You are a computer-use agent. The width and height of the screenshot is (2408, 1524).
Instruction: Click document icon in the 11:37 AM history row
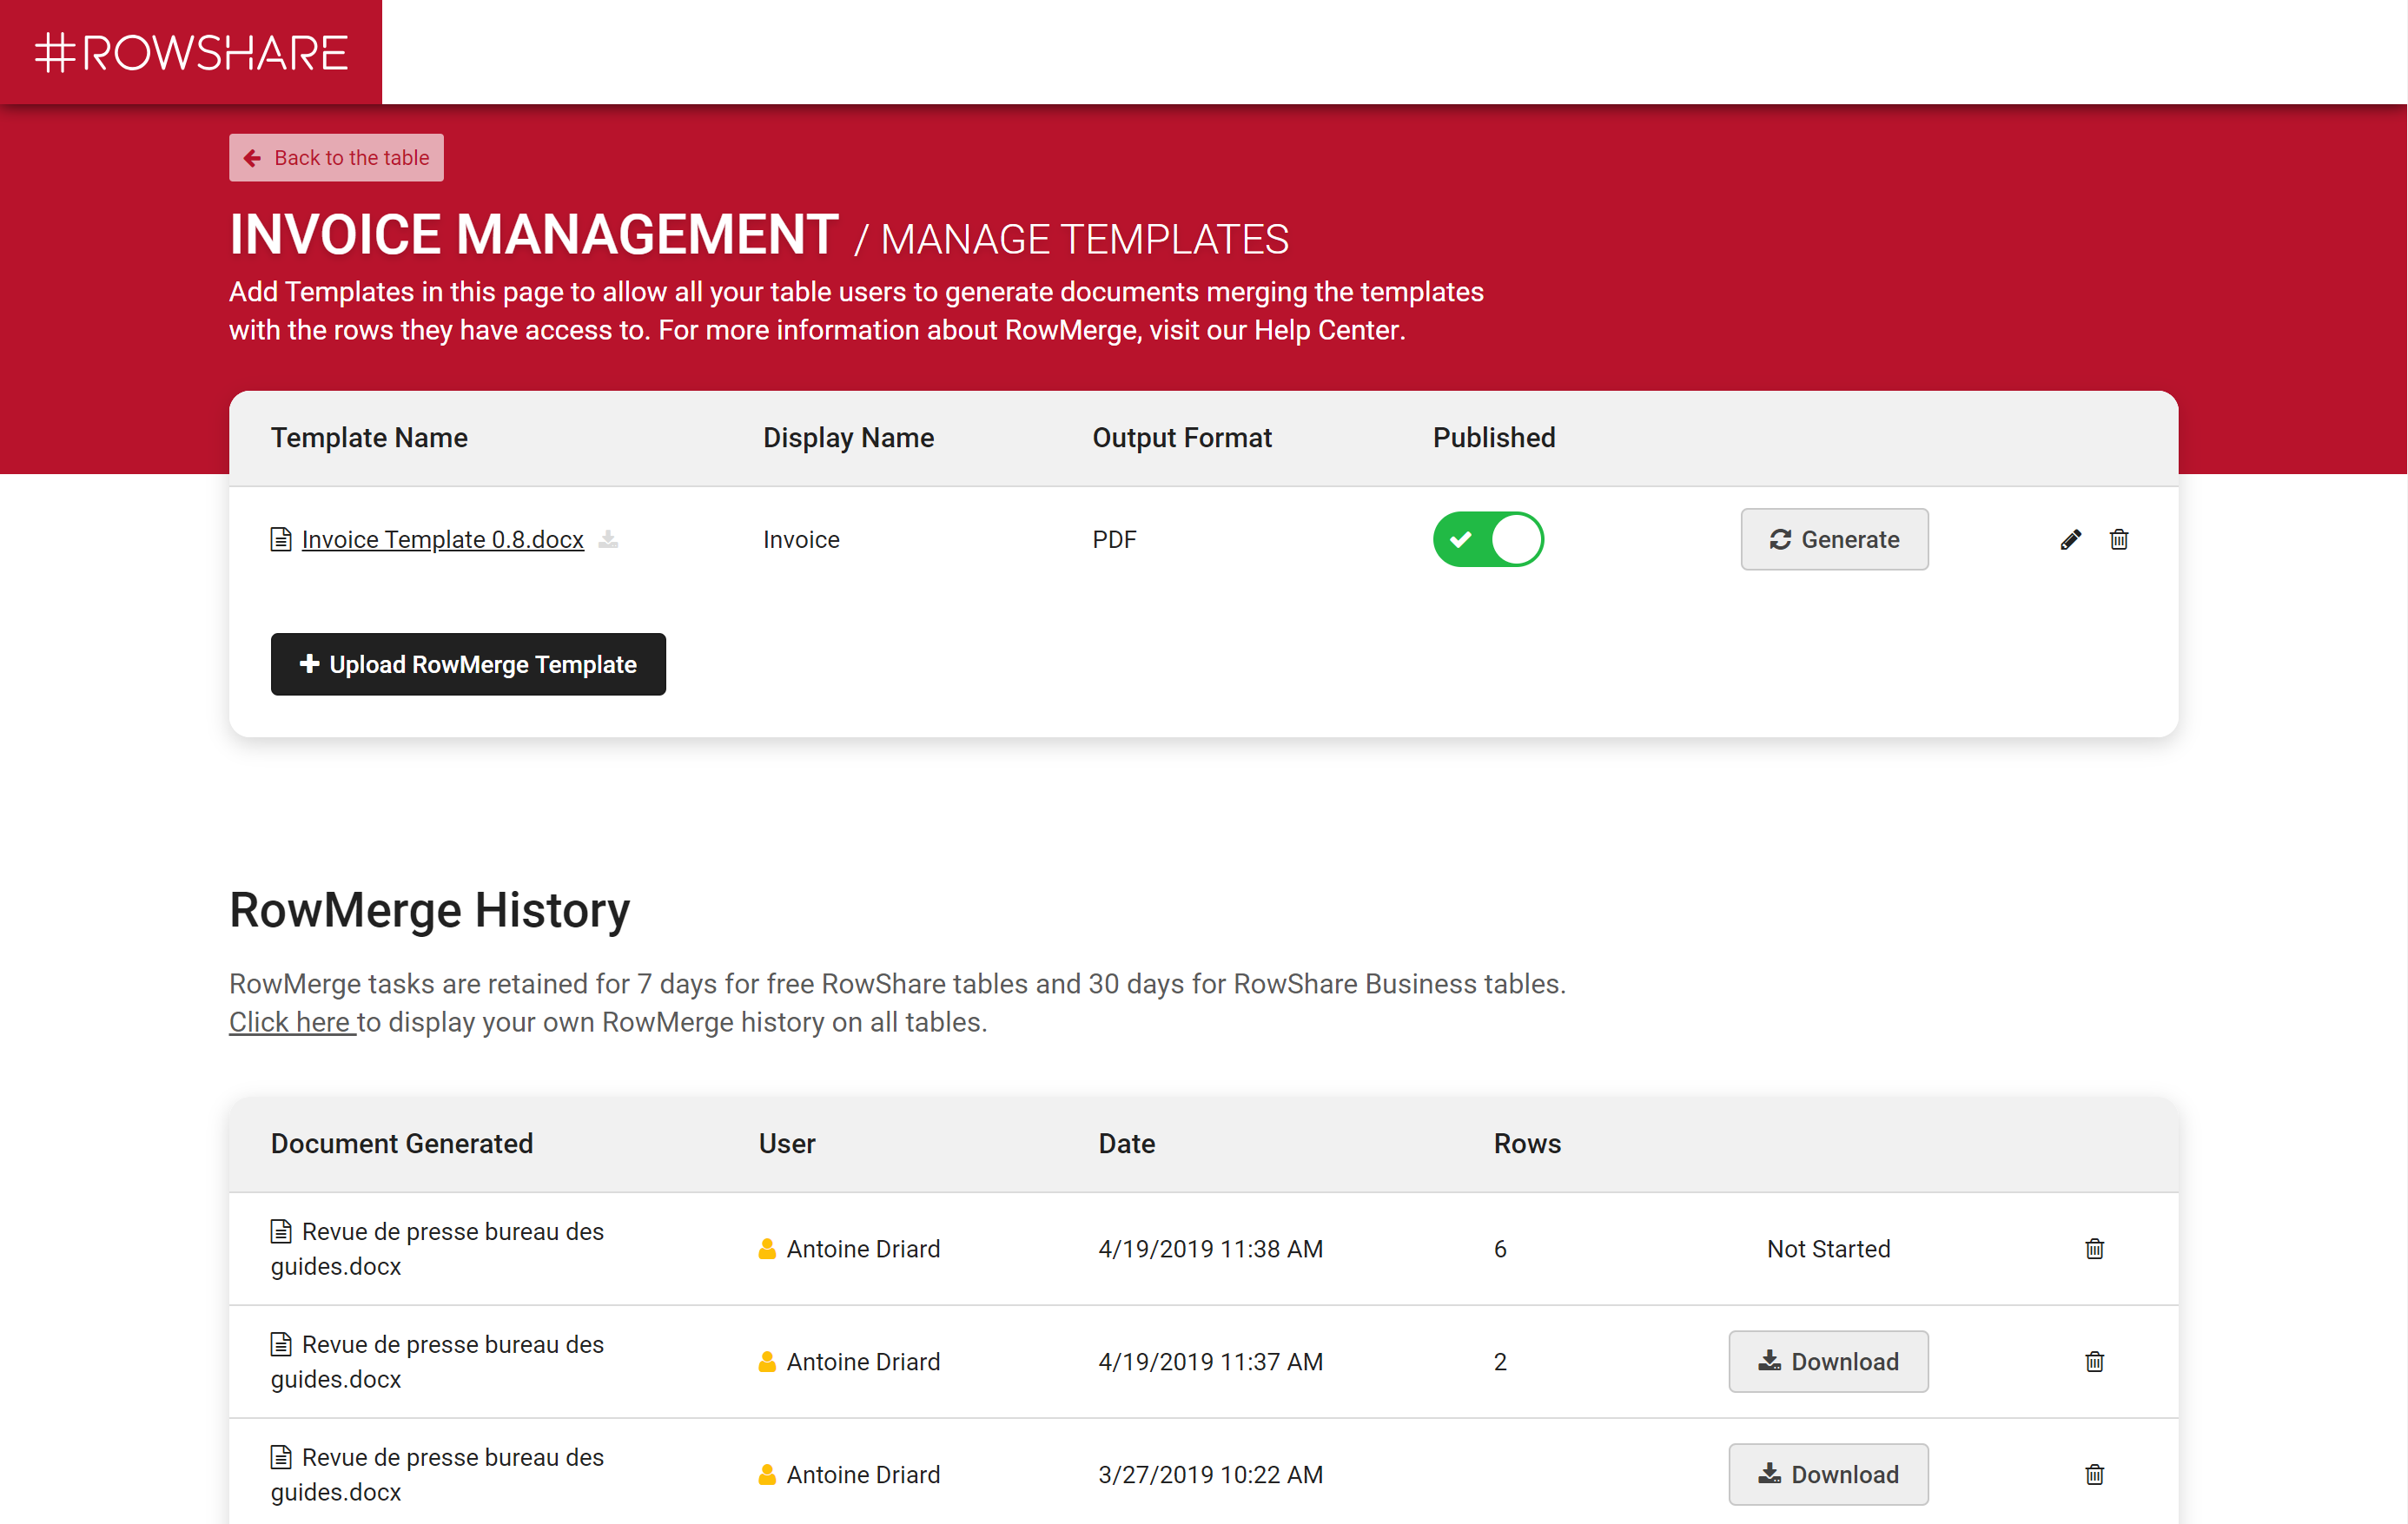pyautogui.click(x=281, y=1344)
